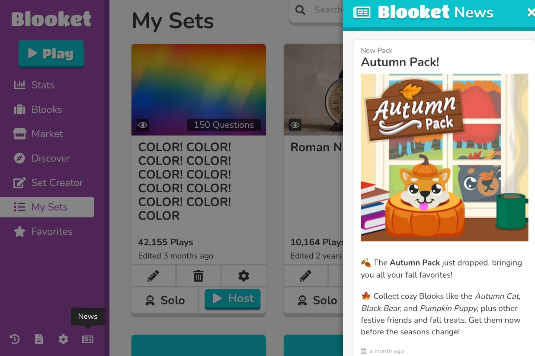The image size is (535, 356).
Task: Click the document page icon in sidebar footer
Action: pos(39,339)
